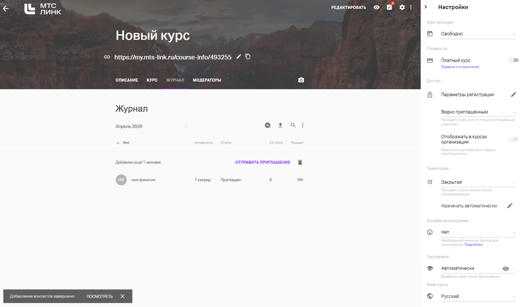Toggle the Платный курс switch
This screenshot has height=307, width=522.
pyautogui.click(x=513, y=60)
